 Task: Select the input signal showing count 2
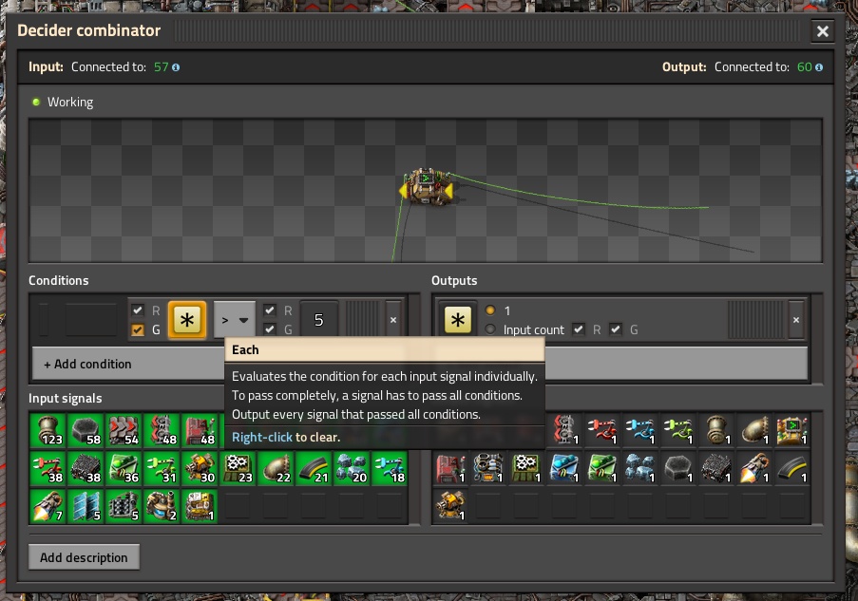point(162,506)
